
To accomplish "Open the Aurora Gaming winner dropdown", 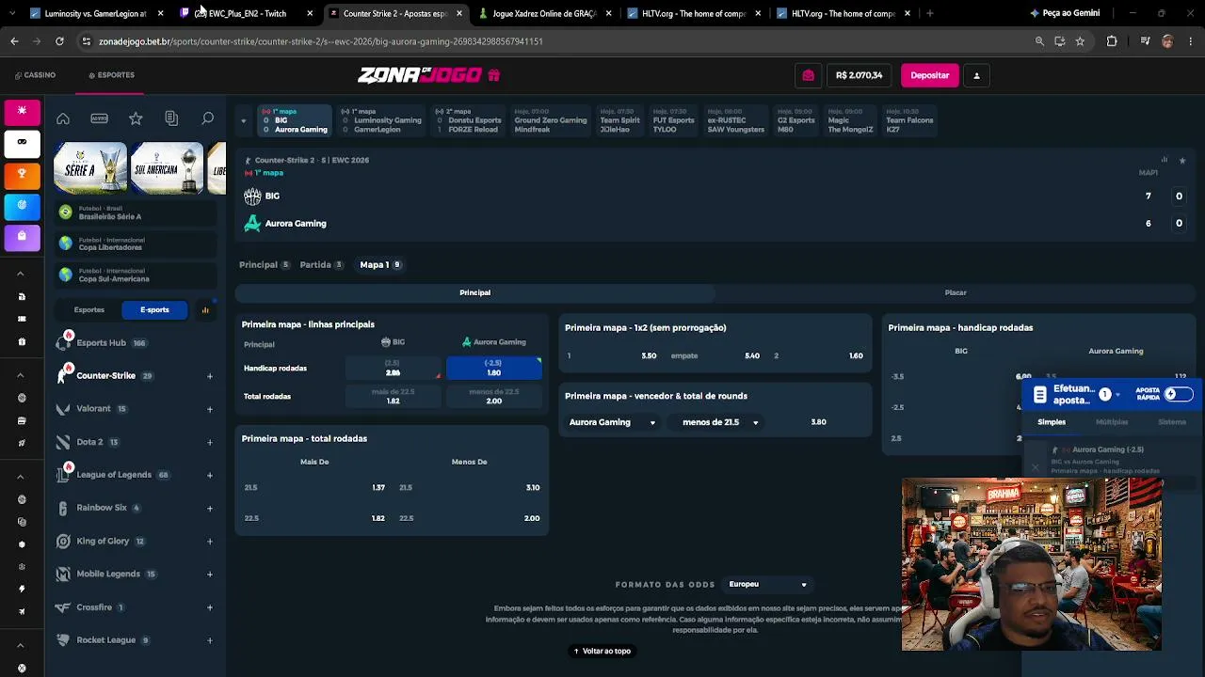I will coord(612,422).
